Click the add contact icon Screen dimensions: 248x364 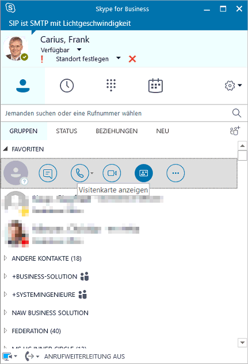coord(235,131)
